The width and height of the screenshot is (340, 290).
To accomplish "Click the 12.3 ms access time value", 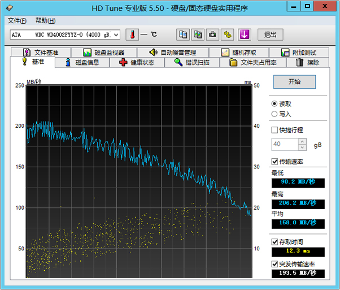I will click(298, 252).
